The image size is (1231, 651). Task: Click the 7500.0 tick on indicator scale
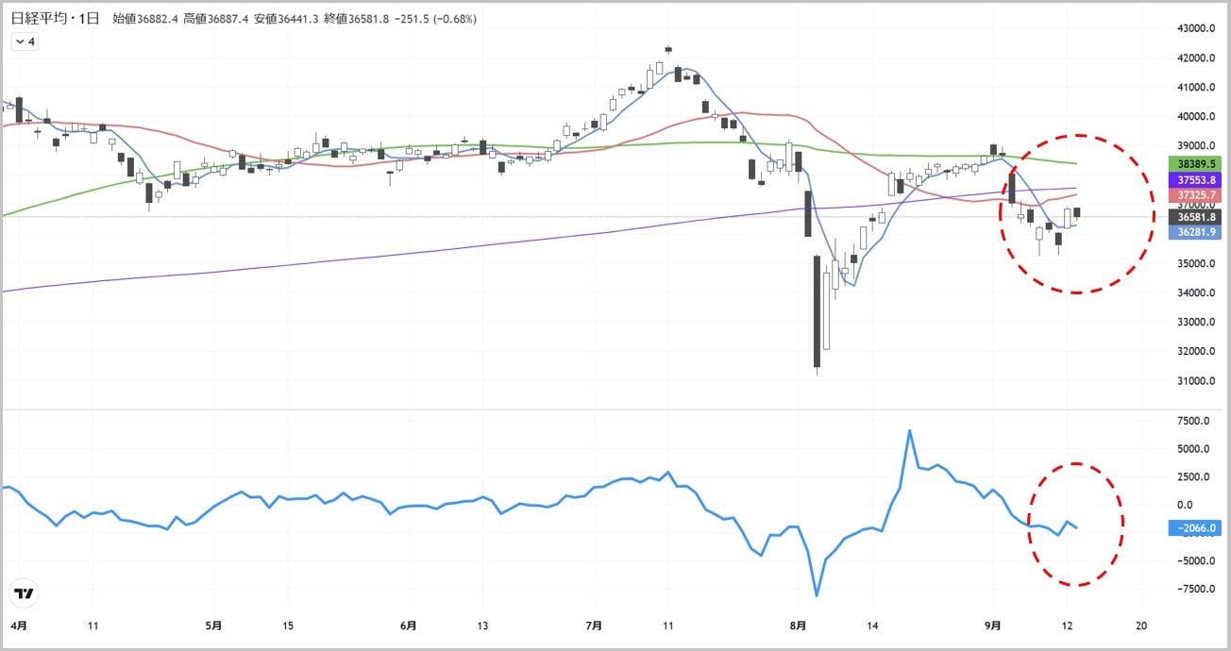coord(1191,421)
